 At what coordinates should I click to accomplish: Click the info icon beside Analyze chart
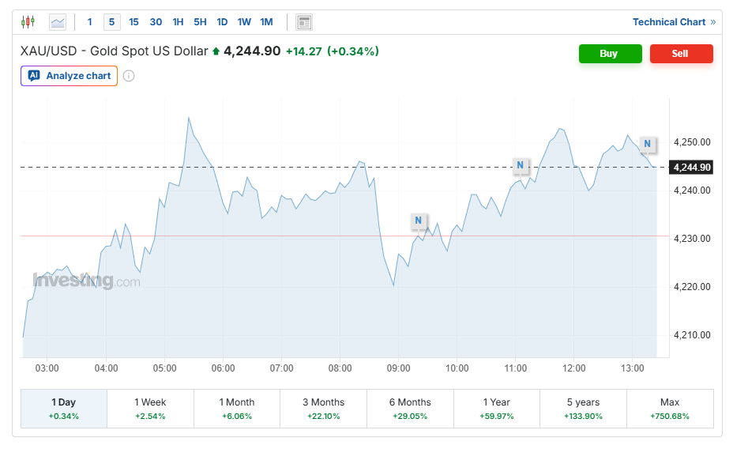coord(129,76)
